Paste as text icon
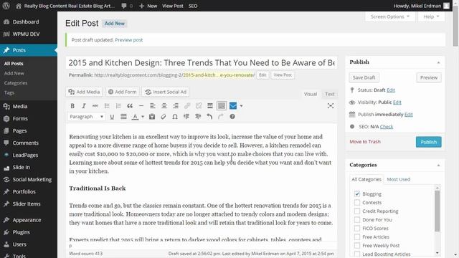The image size is (459, 258). (x=152, y=117)
